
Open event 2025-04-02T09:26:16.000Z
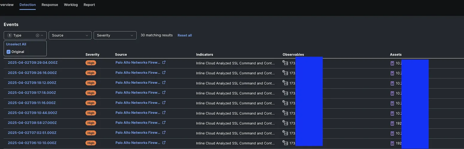[33, 73]
